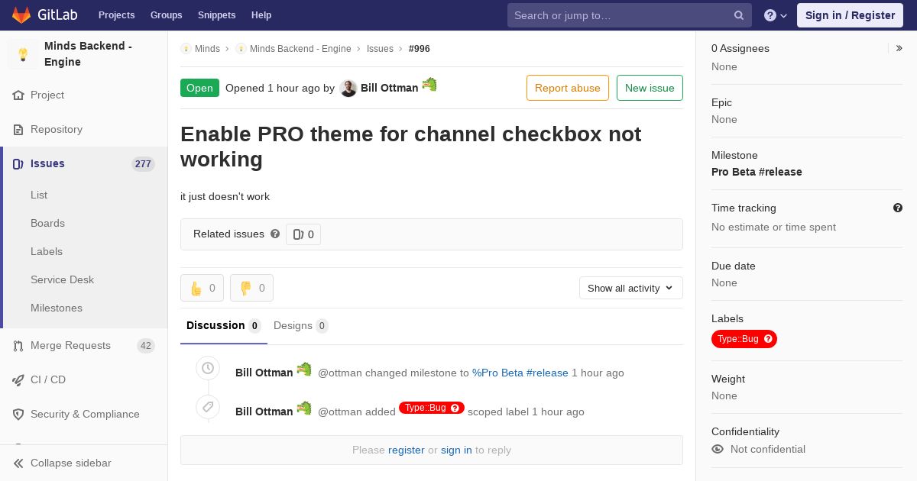
Task: Open the Groups menu
Action: 166,15
